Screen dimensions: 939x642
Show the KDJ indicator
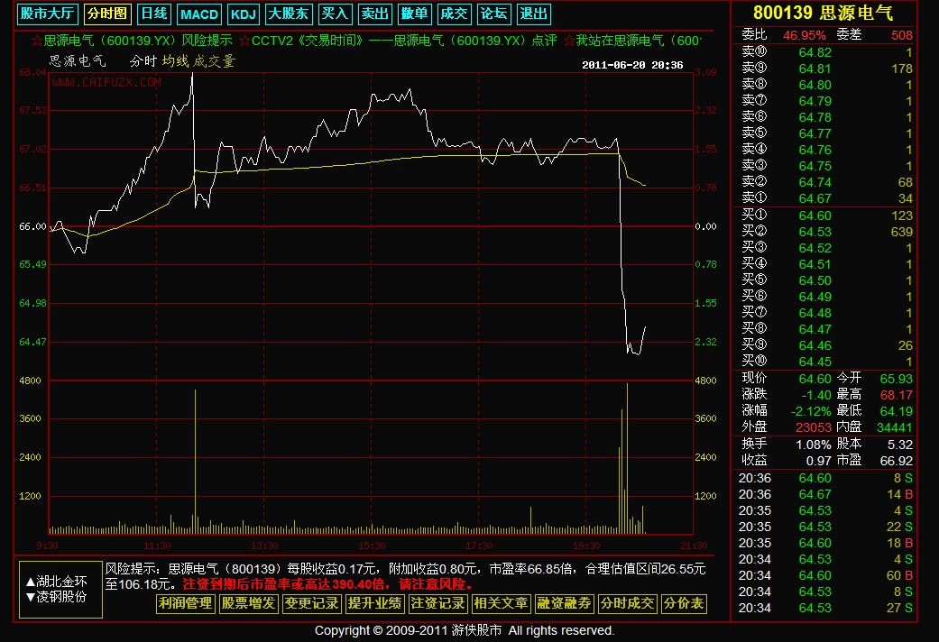click(243, 14)
